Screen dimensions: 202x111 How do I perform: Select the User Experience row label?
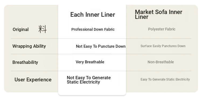pos(33,79)
